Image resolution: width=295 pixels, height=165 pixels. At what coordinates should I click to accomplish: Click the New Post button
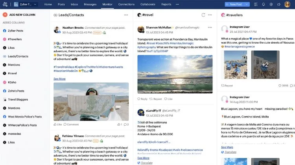[234, 4]
